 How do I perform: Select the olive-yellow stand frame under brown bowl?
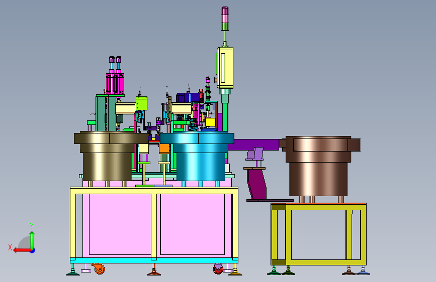319,234
